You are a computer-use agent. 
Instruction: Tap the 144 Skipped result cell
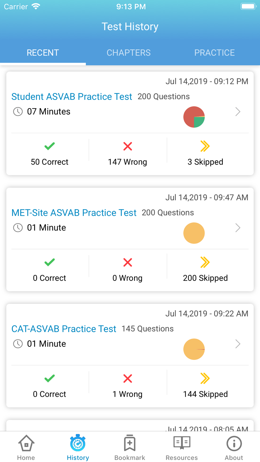click(x=205, y=386)
